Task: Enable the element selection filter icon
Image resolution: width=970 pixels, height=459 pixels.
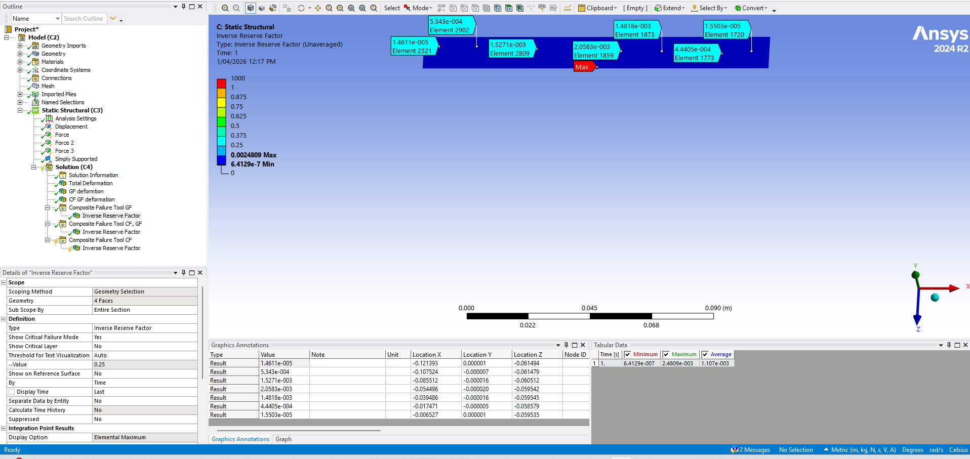Action: (520, 8)
